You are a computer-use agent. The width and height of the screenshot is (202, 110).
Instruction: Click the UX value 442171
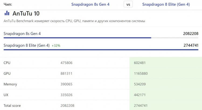(x=140, y=95)
